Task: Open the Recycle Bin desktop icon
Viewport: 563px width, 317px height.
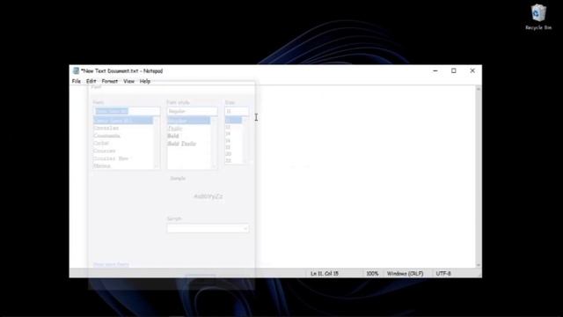Action: pos(538,17)
